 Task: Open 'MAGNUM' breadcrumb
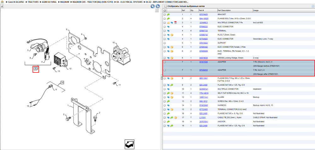point(65,2)
